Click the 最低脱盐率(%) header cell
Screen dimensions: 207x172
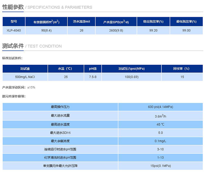pos(187,22)
